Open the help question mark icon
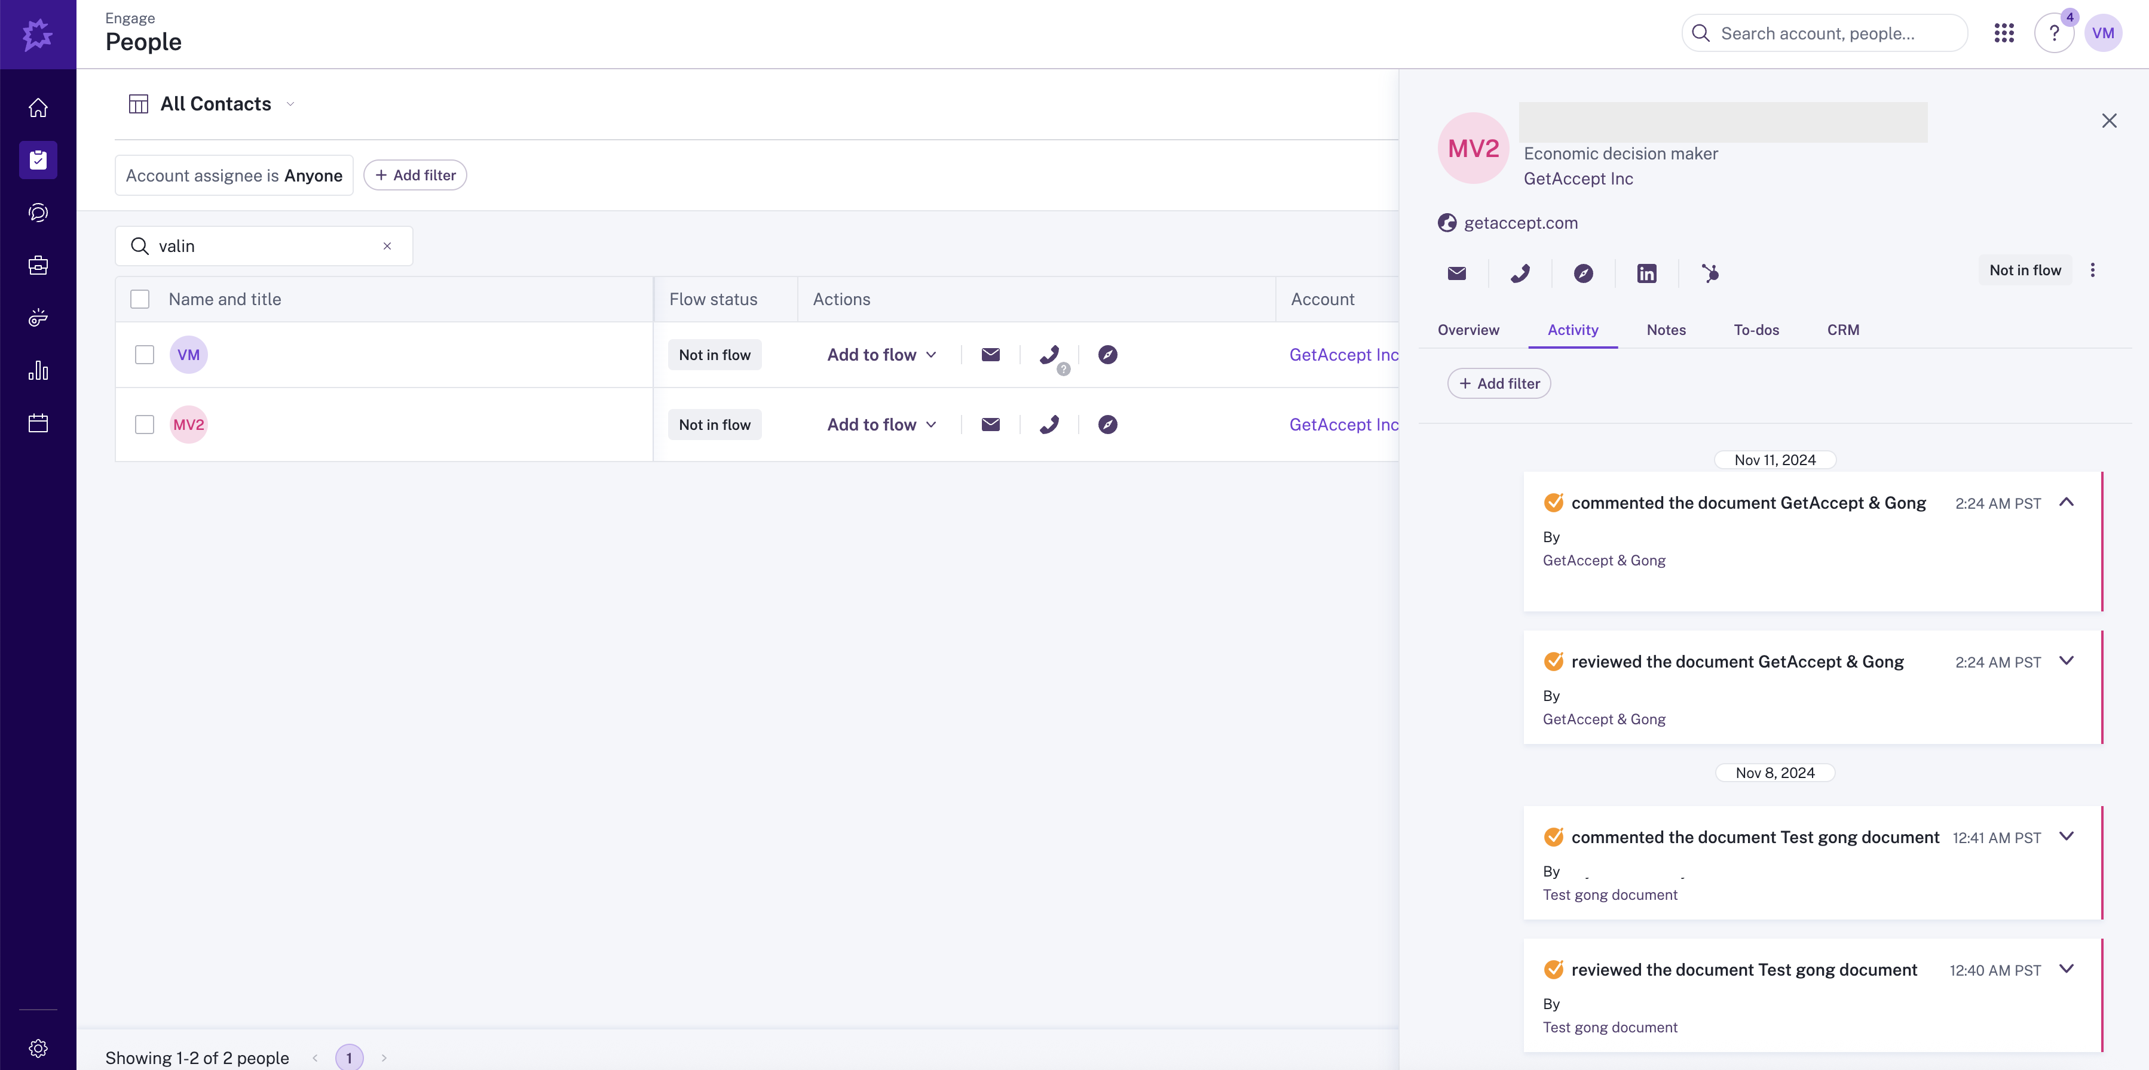Image resolution: width=2149 pixels, height=1070 pixels. click(x=2053, y=33)
